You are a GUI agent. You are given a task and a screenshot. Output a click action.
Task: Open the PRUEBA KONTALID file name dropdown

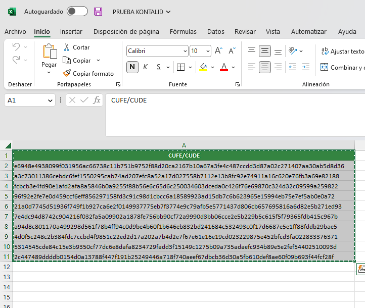point(142,12)
